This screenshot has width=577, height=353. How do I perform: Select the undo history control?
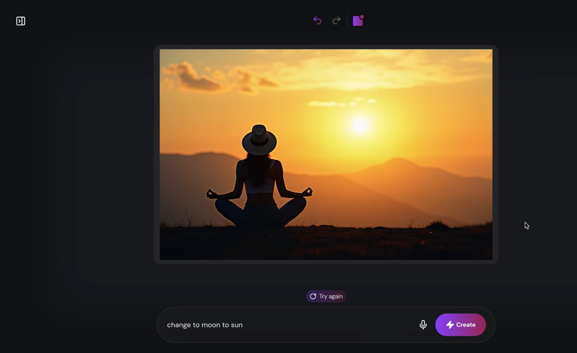317,21
